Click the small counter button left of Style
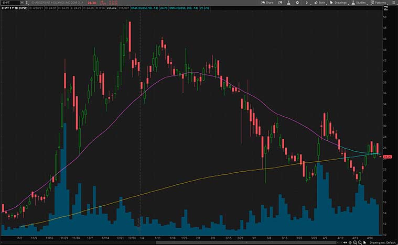This screenshot has height=245, width=398. click(307, 3)
